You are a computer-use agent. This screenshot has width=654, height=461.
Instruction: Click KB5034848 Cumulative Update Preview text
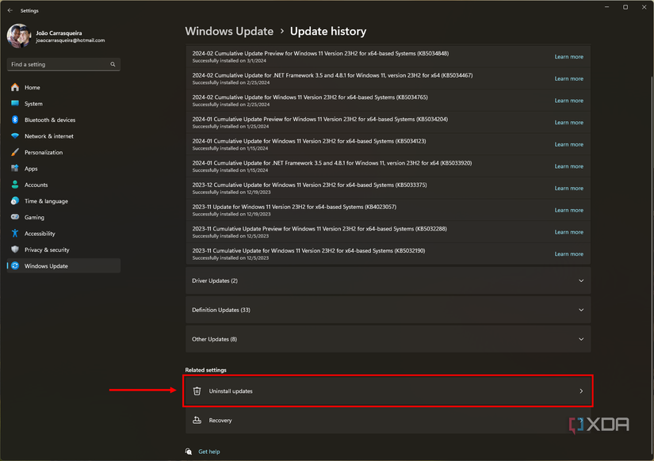pyautogui.click(x=320, y=53)
